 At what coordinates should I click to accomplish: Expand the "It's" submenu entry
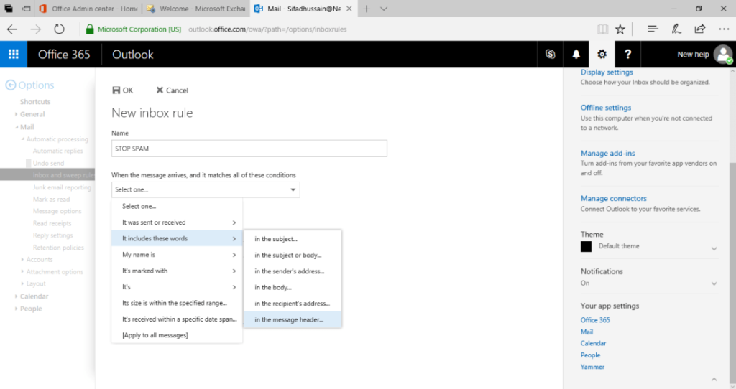tap(177, 287)
